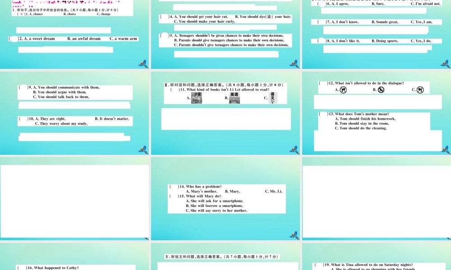Click 'C. a warm arm' in question 2
Viewport: 451px width, 270px height.
tap(124, 39)
